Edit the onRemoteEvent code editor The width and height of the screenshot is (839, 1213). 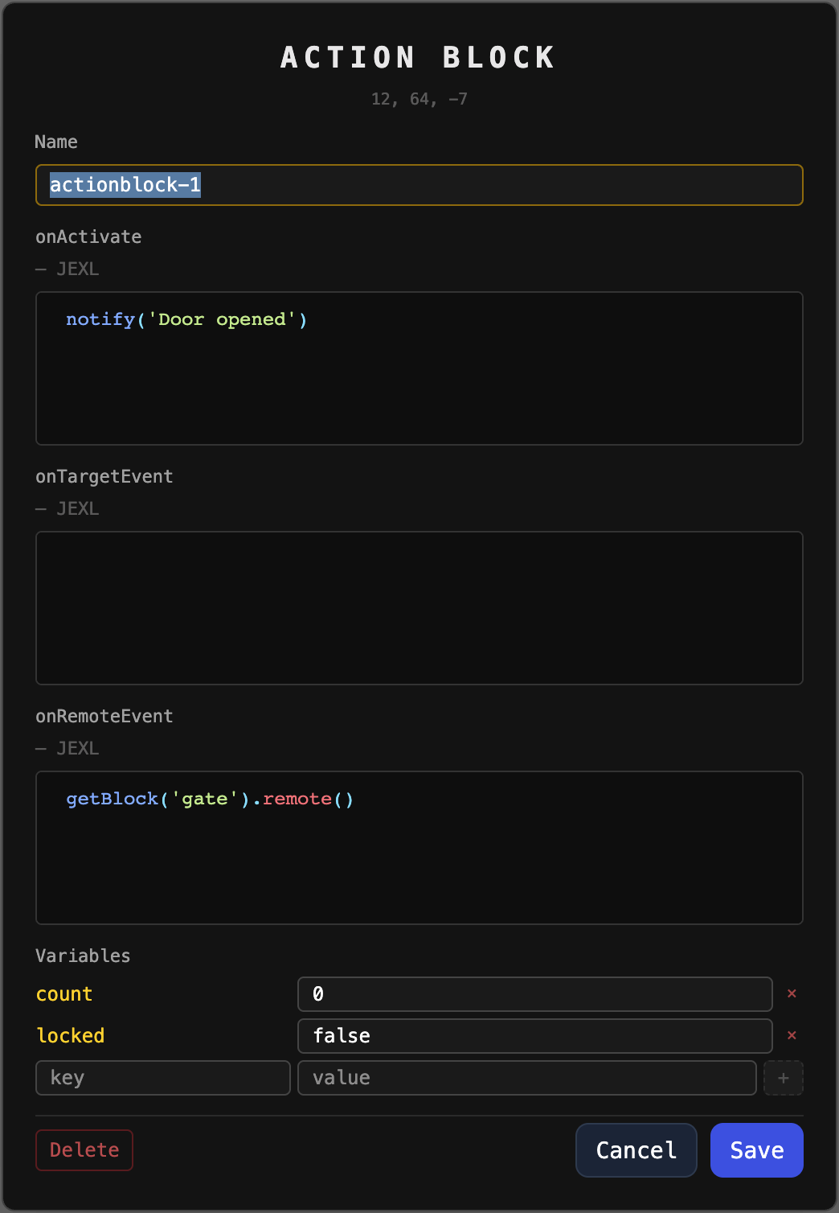419,848
